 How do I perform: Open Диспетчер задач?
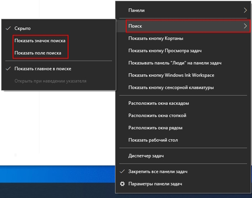(183, 156)
